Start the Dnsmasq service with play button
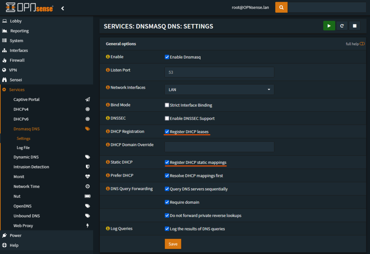 click(x=329, y=26)
